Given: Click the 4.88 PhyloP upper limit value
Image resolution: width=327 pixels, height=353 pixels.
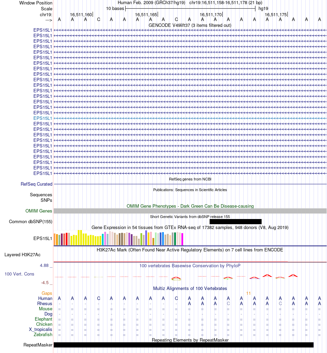Looking at the screenshot, I should click(44, 266).
